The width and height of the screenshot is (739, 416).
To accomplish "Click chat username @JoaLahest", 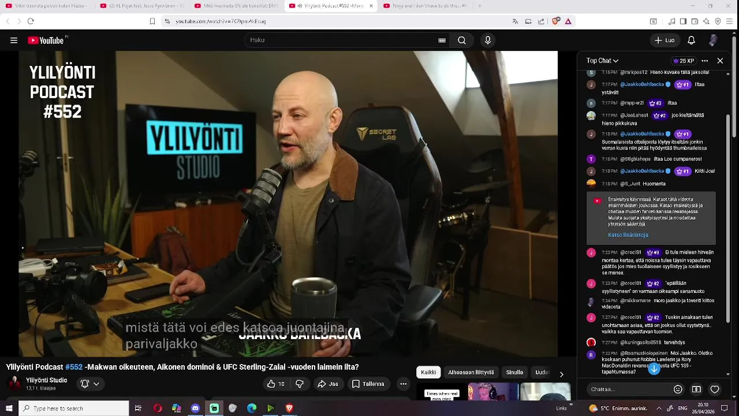I will click(635, 116).
